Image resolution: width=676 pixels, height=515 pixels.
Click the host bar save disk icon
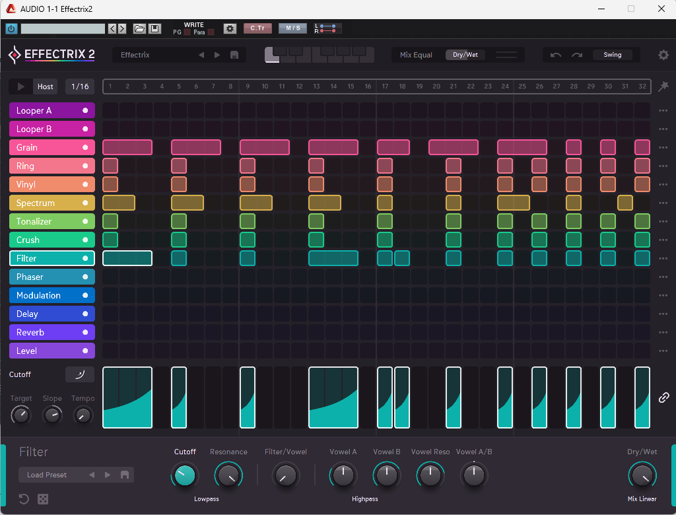pyautogui.click(x=154, y=29)
